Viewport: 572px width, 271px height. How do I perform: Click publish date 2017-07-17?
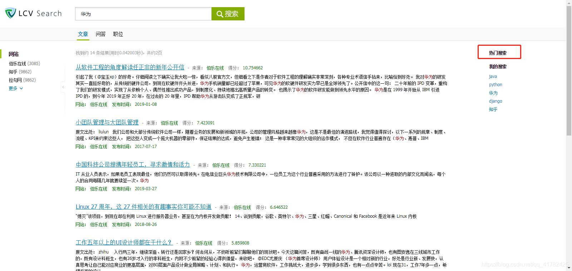tap(146, 147)
